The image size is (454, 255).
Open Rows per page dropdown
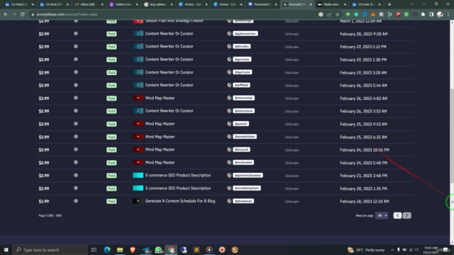point(382,215)
